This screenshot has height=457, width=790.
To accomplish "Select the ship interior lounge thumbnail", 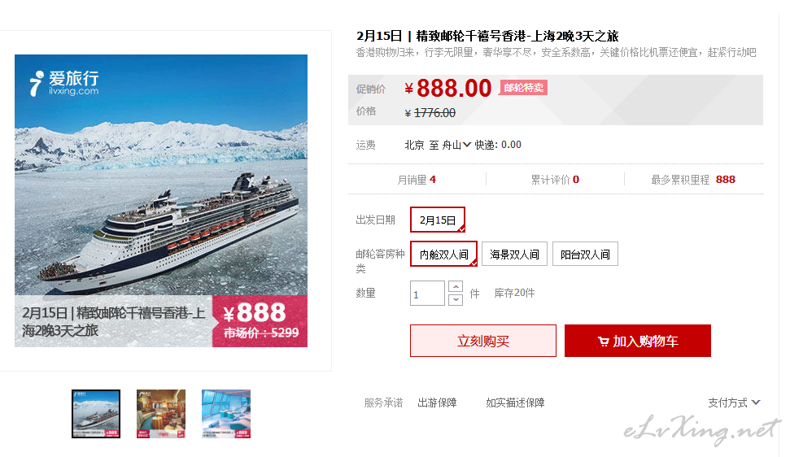I will (161, 414).
